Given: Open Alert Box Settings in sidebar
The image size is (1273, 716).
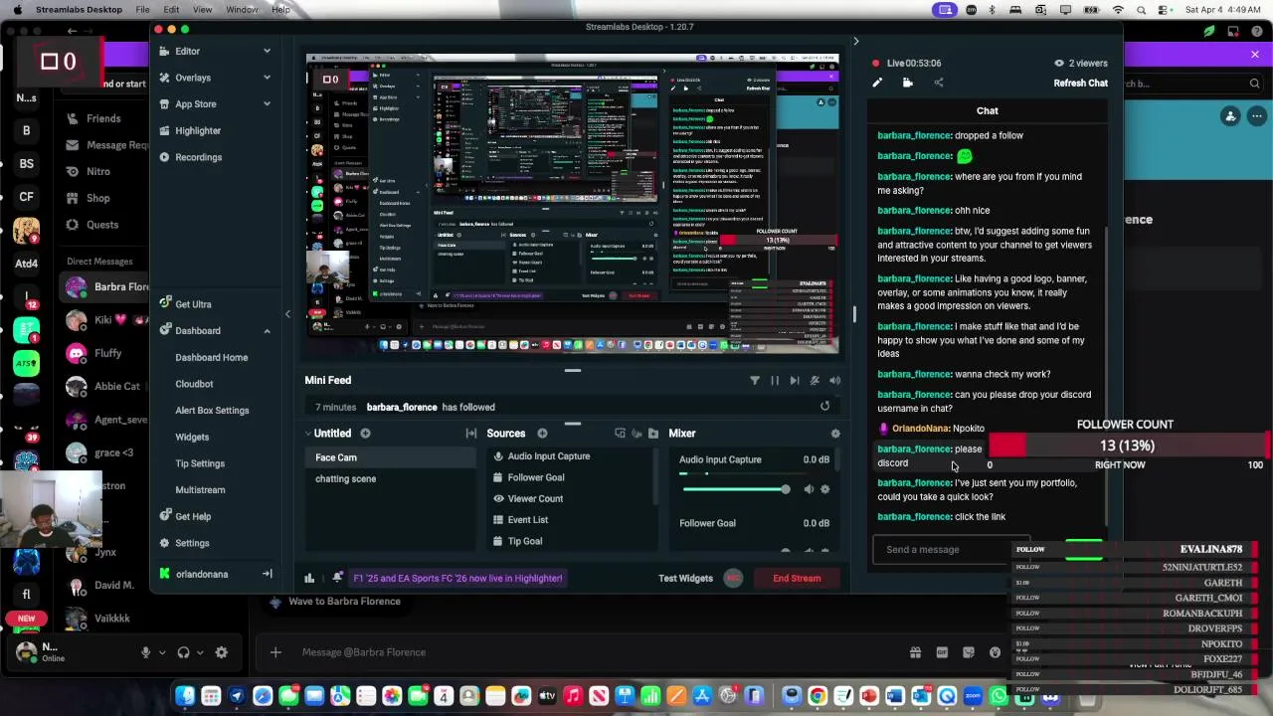Looking at the screenshot, I should coord(212,410).
